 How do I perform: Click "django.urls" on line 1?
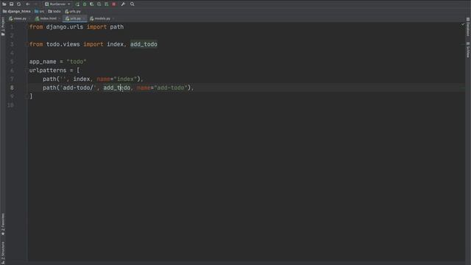coord(65,27)
